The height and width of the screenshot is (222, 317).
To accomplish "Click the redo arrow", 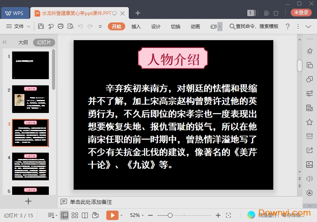I will point(90,26).
